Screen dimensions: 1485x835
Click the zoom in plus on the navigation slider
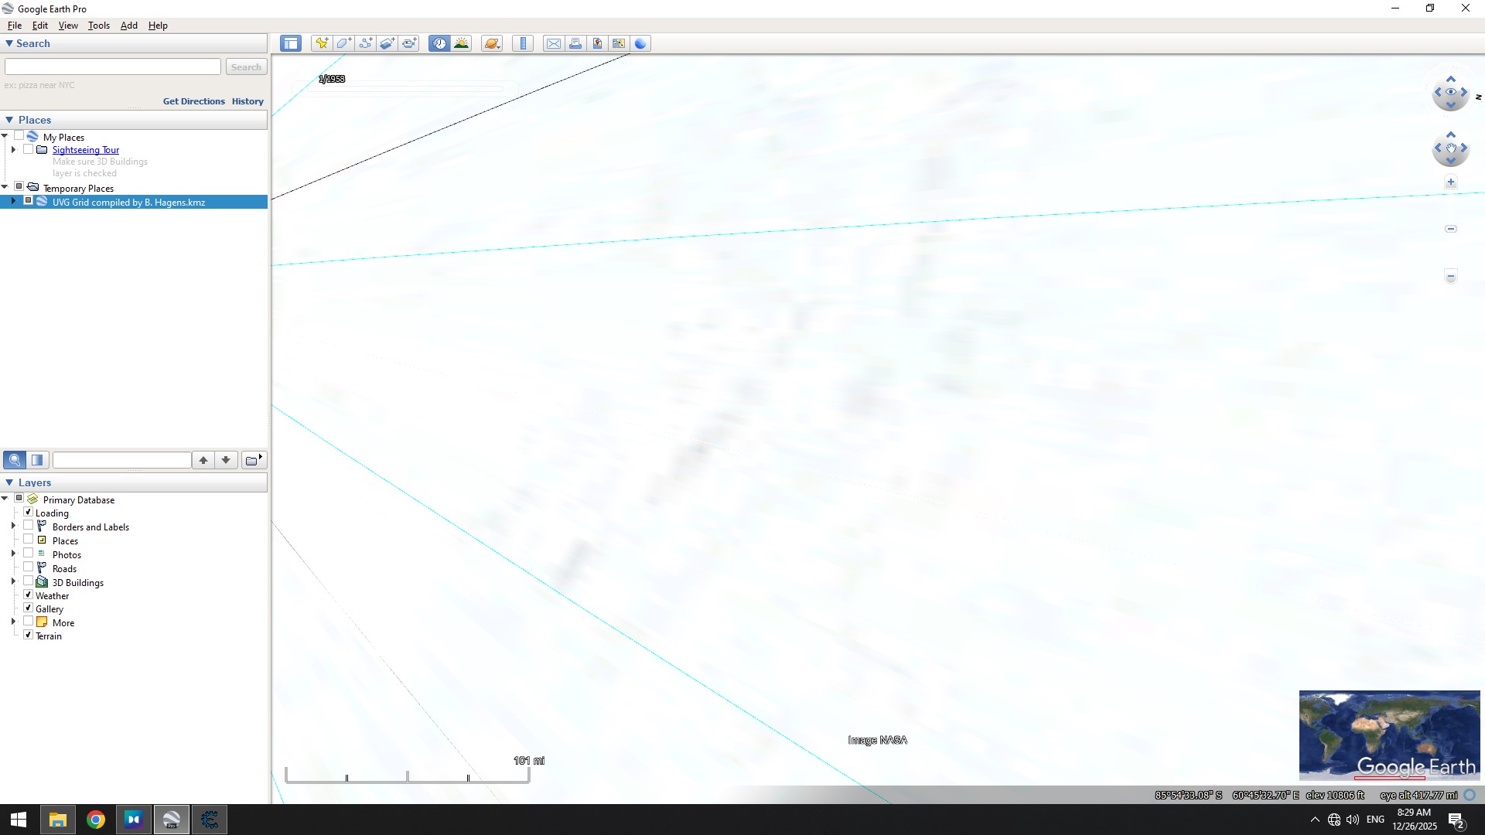pyautogui.click(x=1451, y=182)
